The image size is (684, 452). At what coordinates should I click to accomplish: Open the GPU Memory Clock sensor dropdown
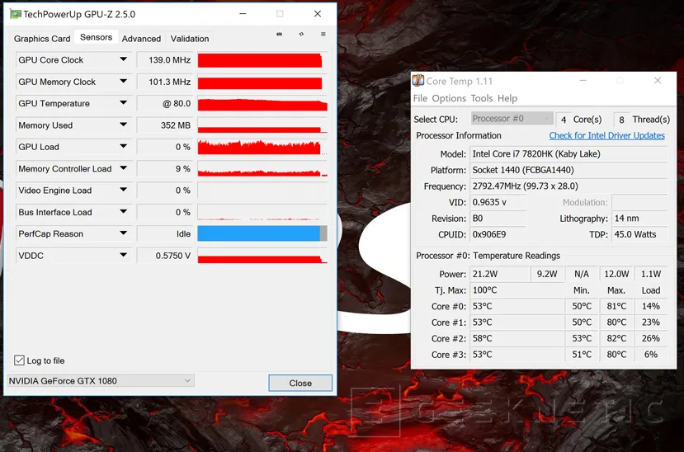[124, 81]
